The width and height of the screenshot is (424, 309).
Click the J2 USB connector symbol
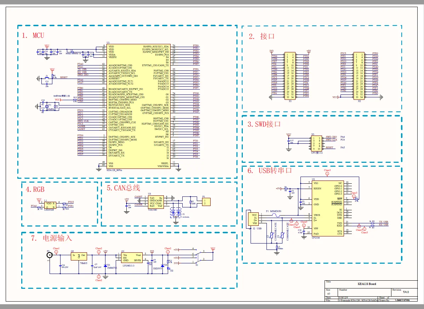(x=254, y=219)
